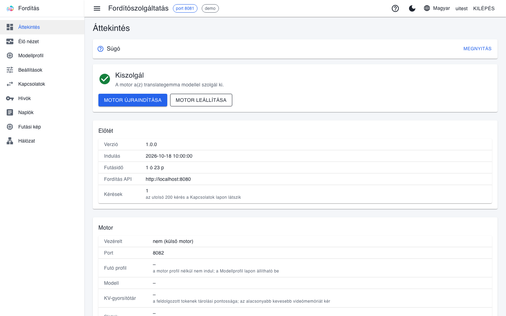Image resolution: width=506 pixels, height=316 pixels.
Task: Click the Élő nézet monitor icon
Action: coord(10,41)
